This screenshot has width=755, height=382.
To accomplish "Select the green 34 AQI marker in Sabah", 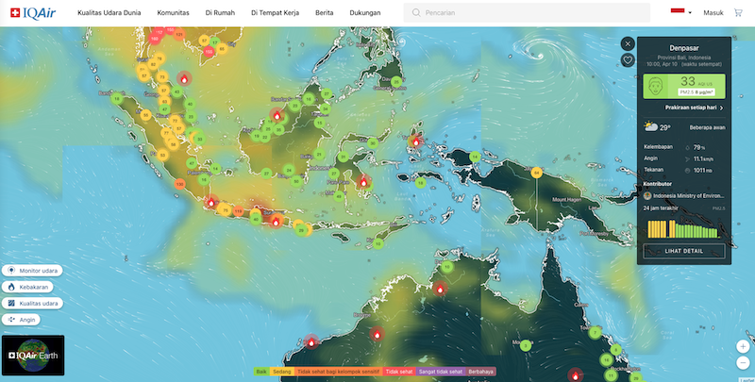I will (x=326, y=108).
